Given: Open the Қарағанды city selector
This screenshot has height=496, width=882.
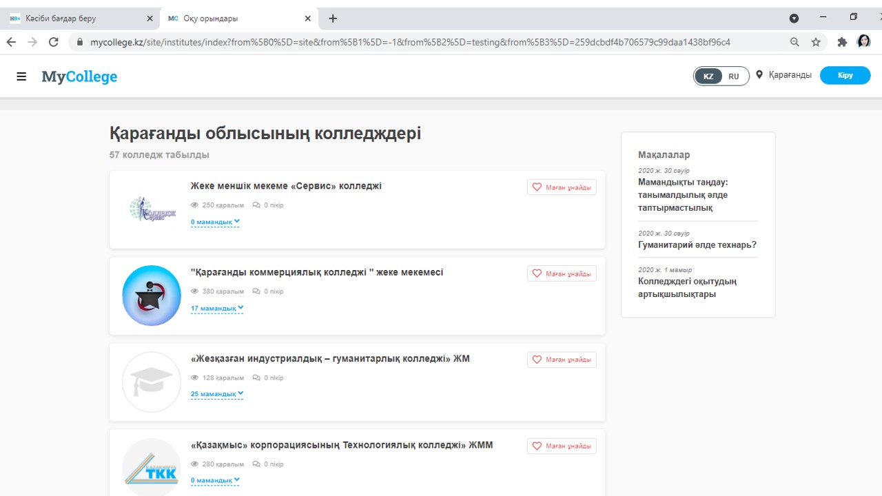Looking at the screenshot, I should coord(790,75).
